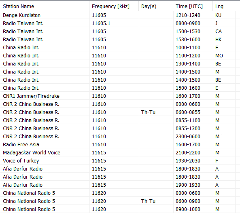Sort by Station Name column header
Screen dimensions: 240x213
[x=45, y=6]
